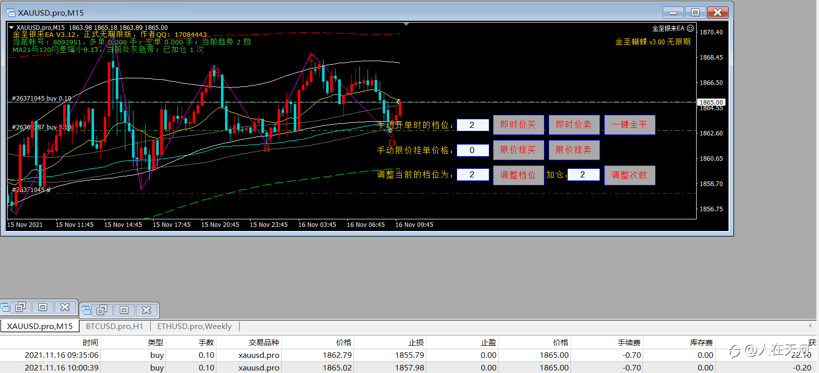Open the chart's top-left dropdown triangle
This screenshot has height=373, width=819.
tap(11, 28)
